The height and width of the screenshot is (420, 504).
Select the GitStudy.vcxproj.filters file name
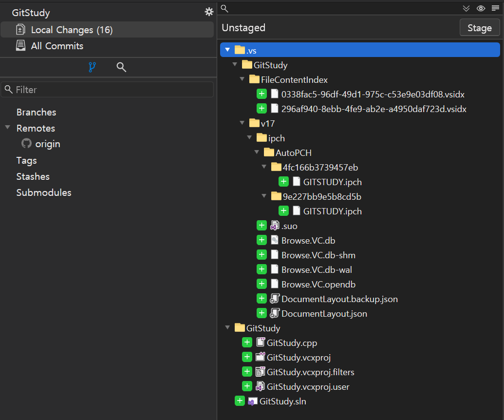(x=311, y=372)
